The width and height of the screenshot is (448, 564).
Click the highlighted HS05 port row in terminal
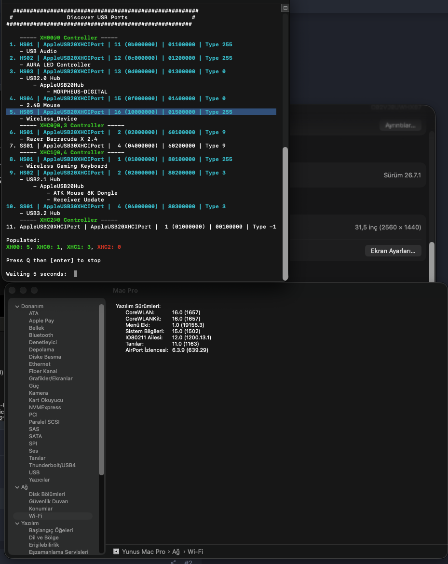(141, 112)
